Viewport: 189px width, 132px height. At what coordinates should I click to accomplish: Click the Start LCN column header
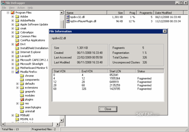[122, 71]
